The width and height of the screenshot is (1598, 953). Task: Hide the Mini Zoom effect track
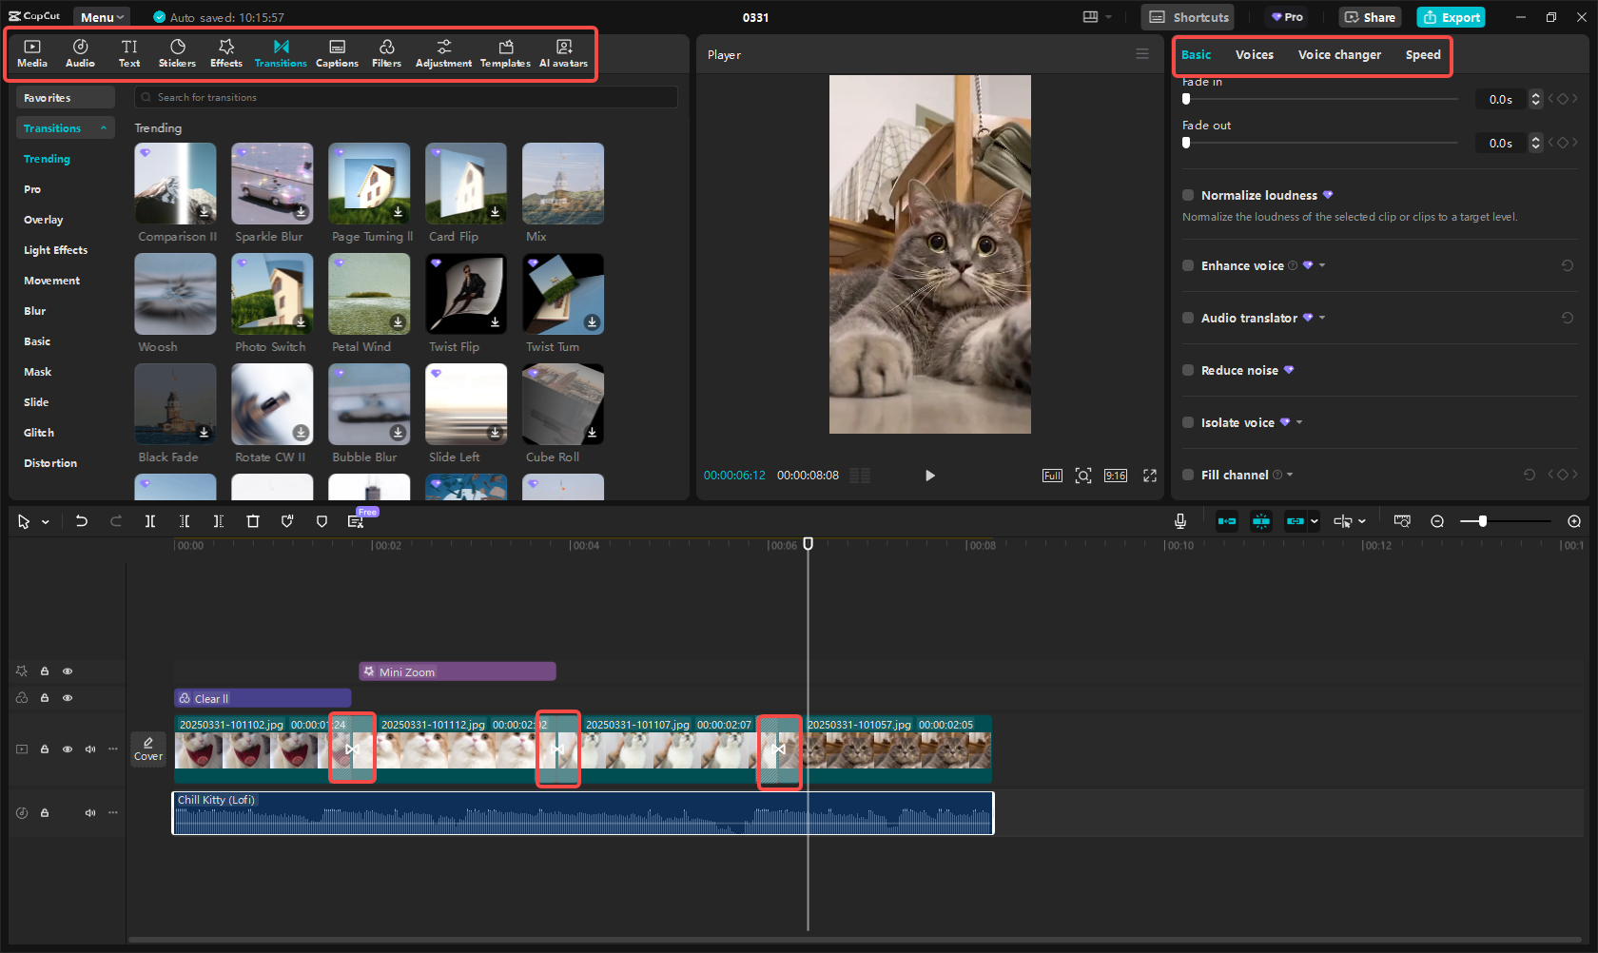68,671
